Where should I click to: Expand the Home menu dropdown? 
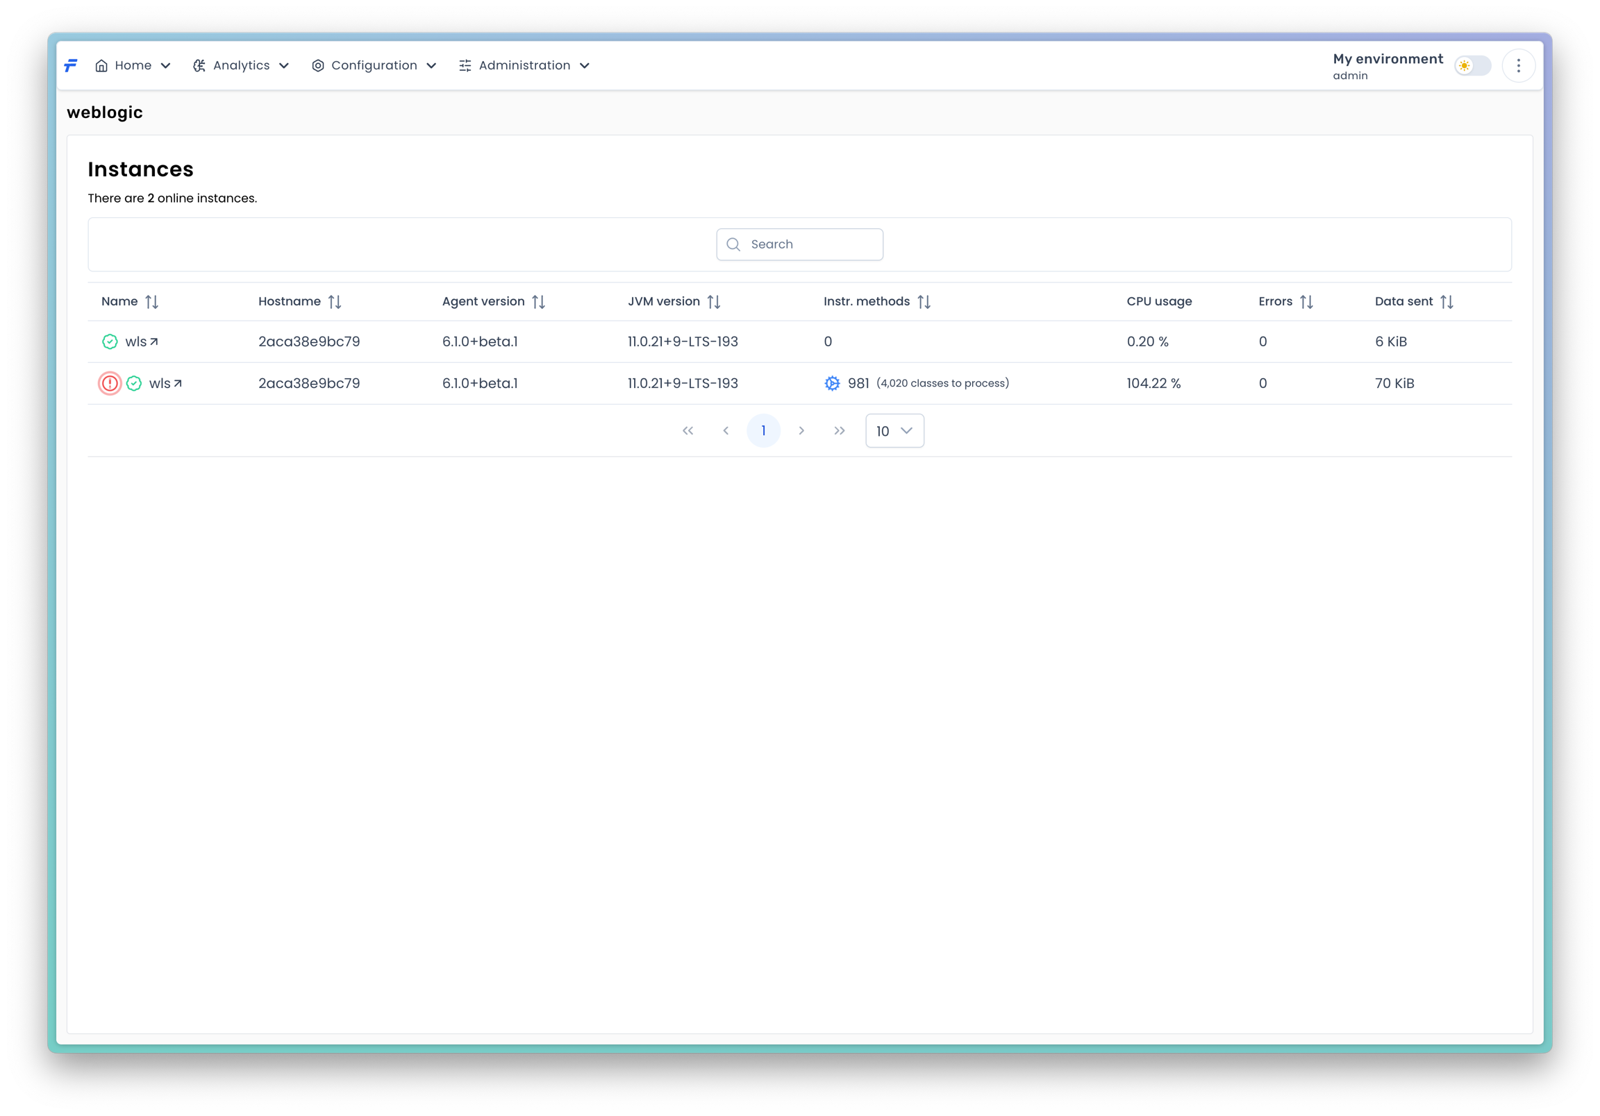[x=133, y=65]
